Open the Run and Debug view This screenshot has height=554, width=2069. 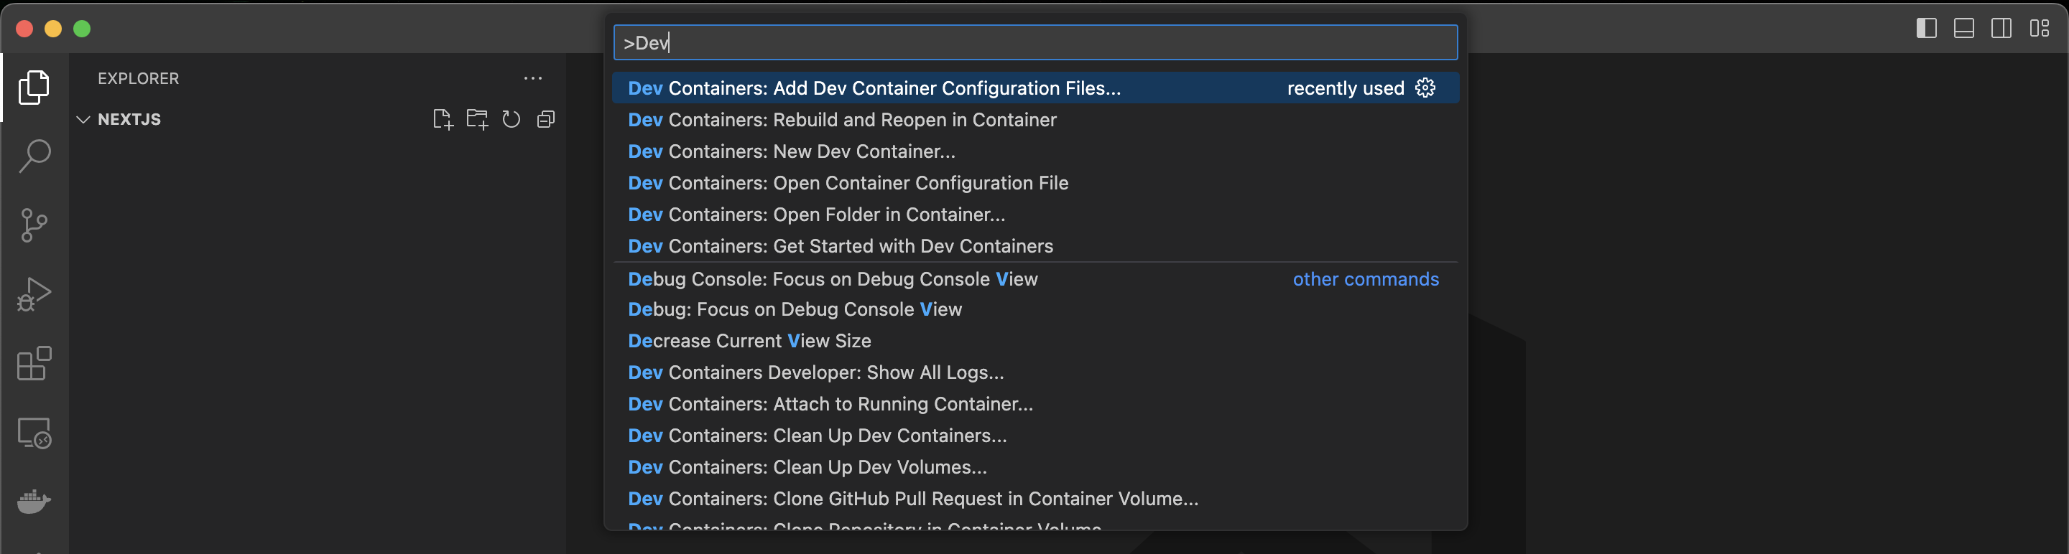(x=34, y=294)
